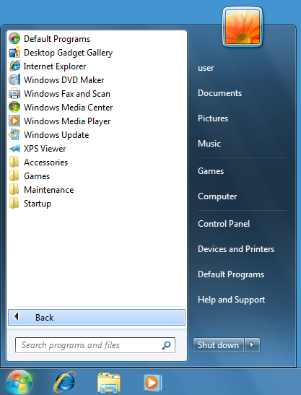Open Windows Media Center
Image resolution: width=301 pixels, height=395 pixels.
click(68, 108)
